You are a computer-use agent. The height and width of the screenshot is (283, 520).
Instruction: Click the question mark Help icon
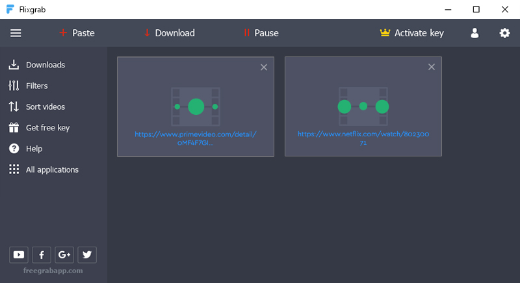pyautogui.click(x=14, y=149)
